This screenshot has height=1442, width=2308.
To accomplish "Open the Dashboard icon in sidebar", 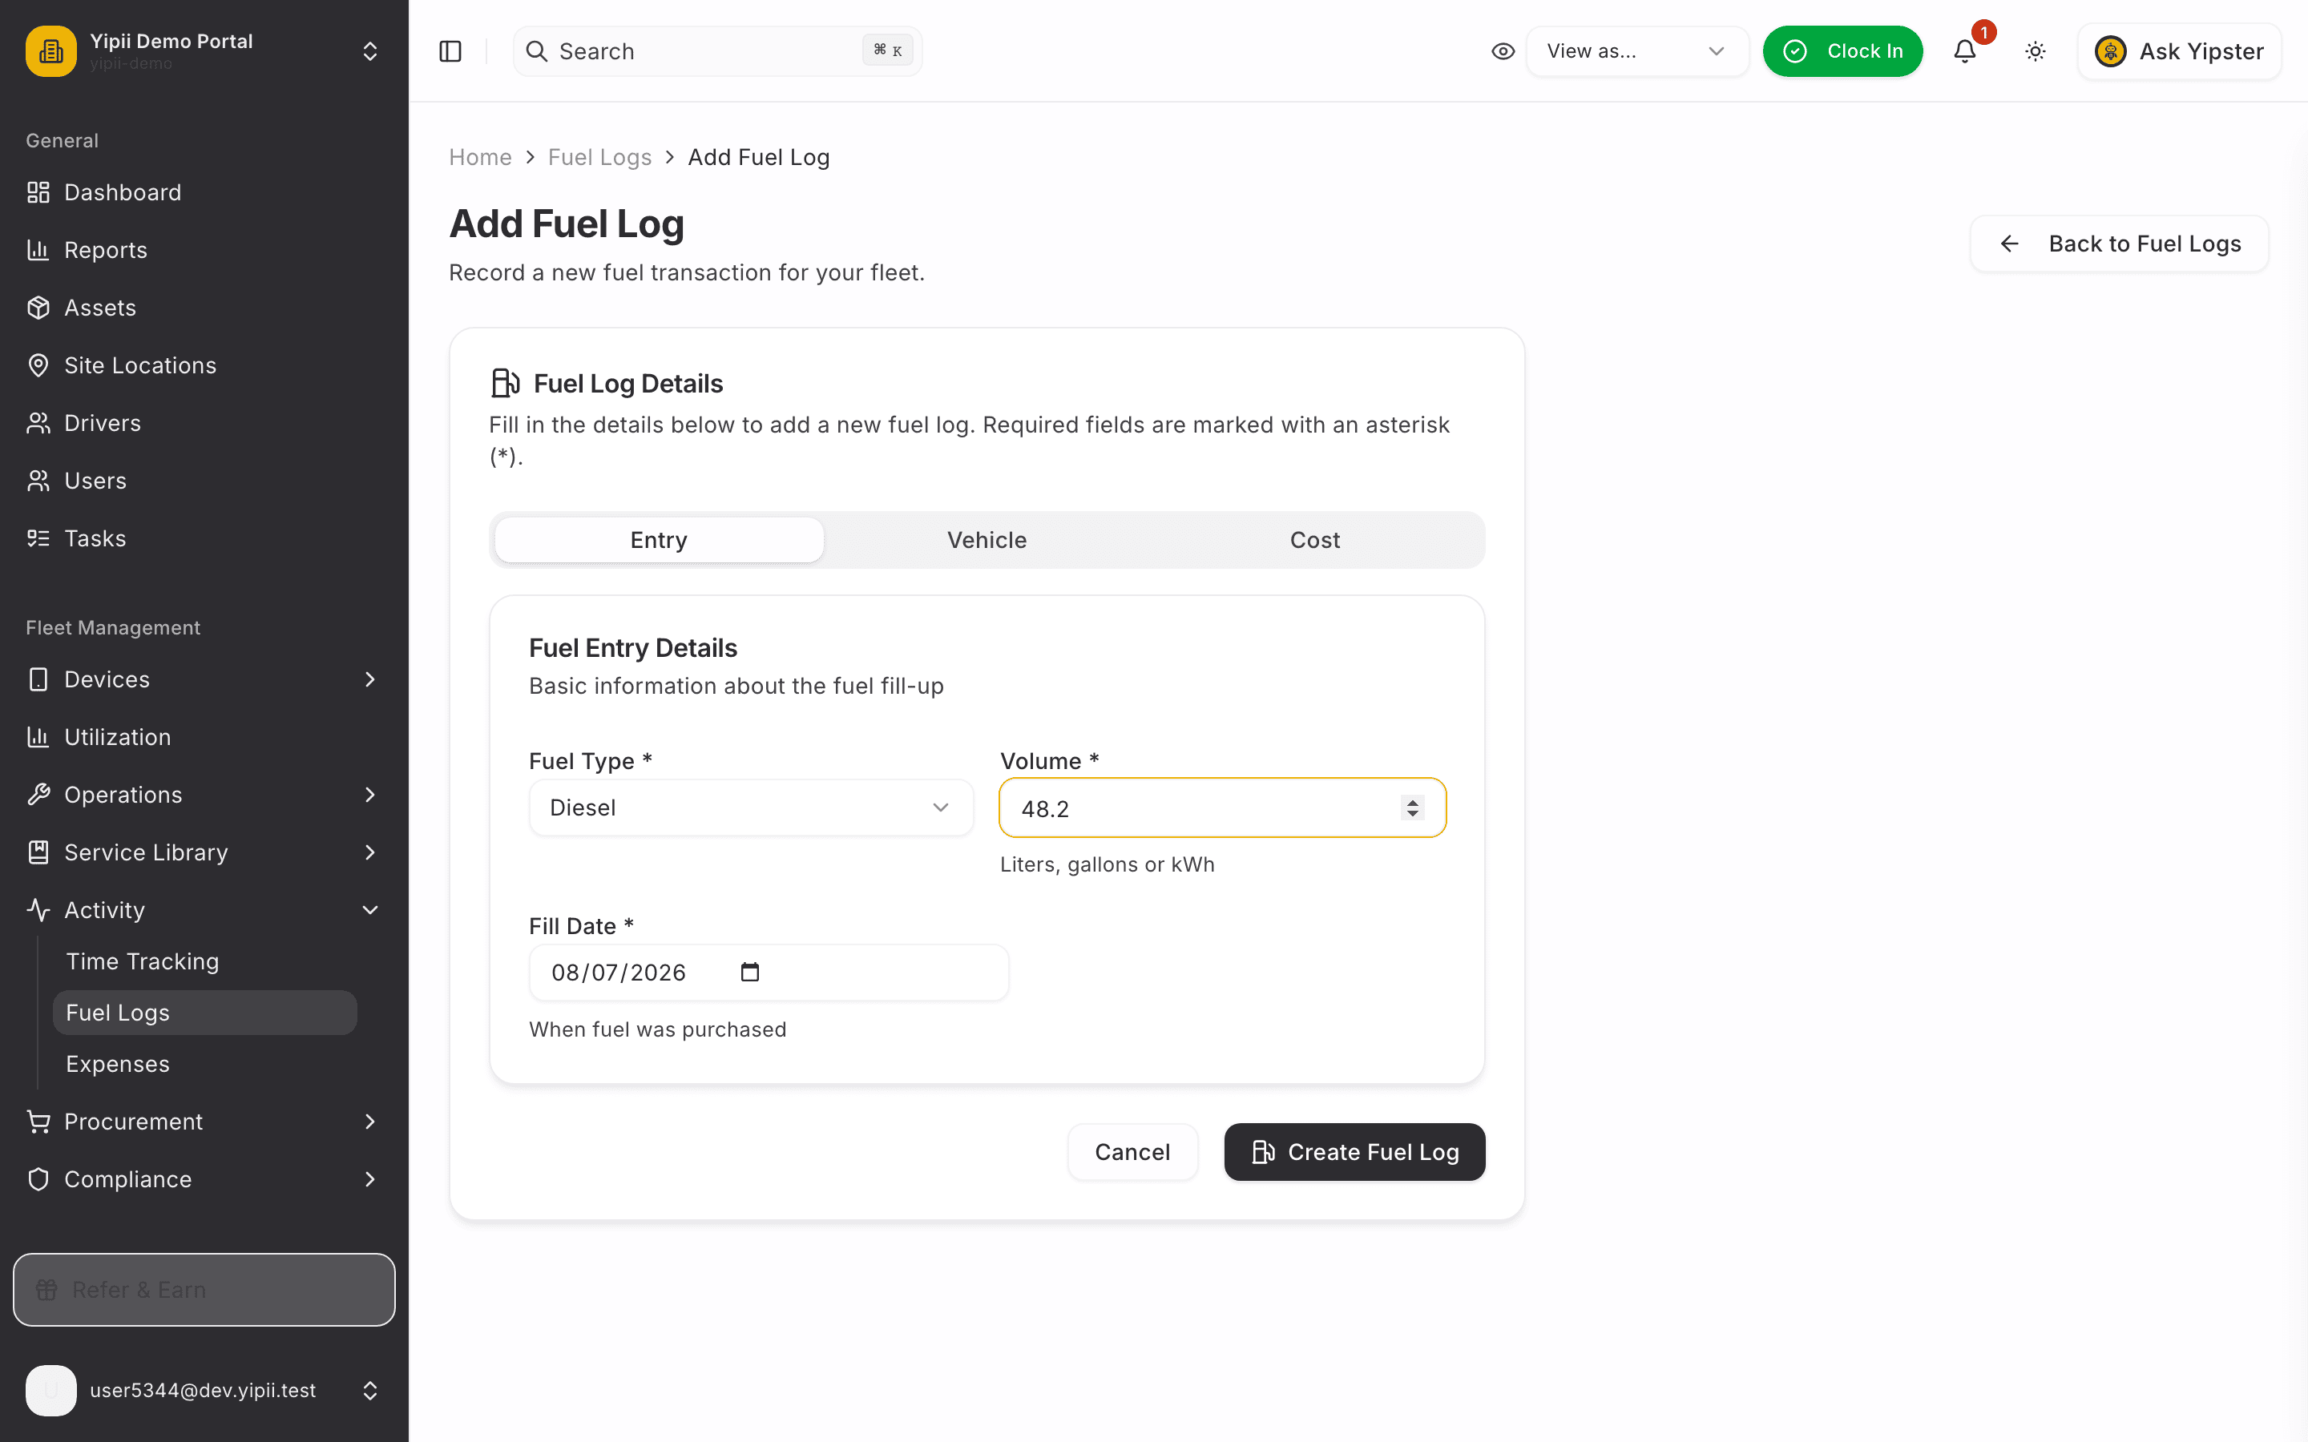I will 38,192.
